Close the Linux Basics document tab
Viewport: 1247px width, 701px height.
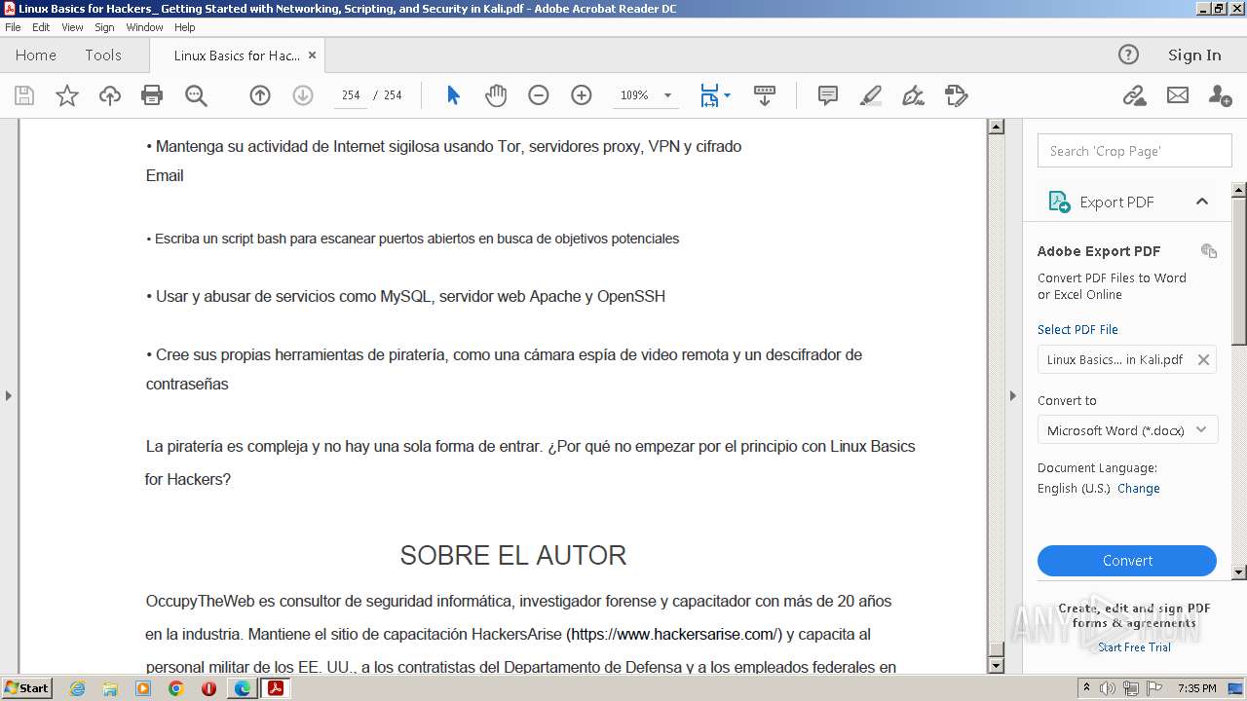(312, 55)
